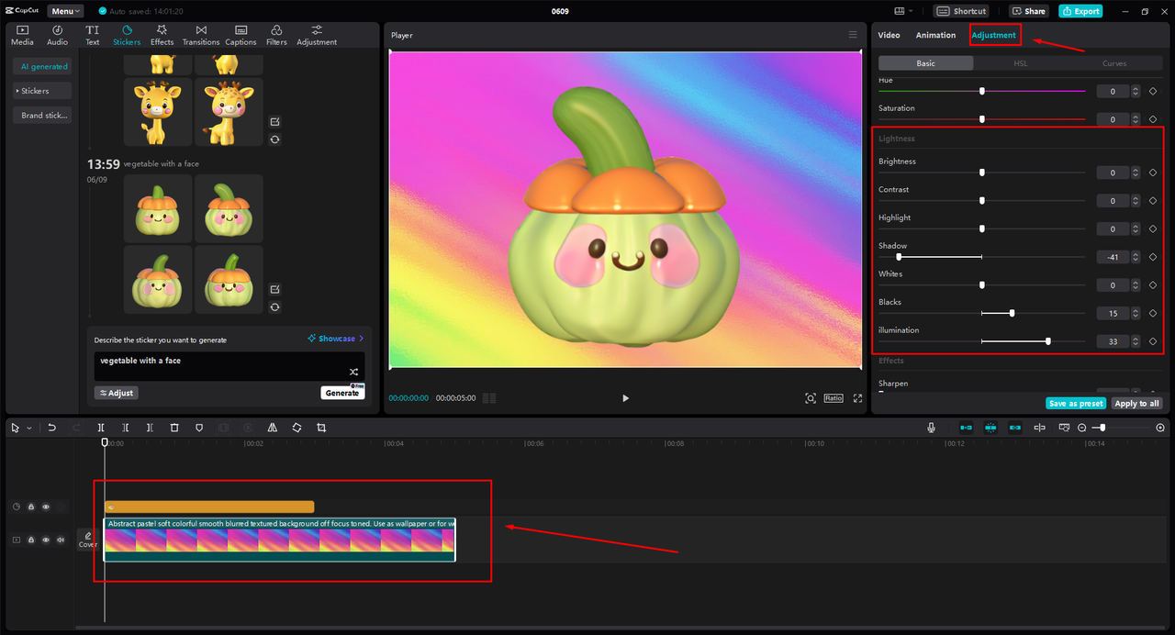Click Save as preset
Screen dimensions: 1175x635
click(x=1076, y=404)
